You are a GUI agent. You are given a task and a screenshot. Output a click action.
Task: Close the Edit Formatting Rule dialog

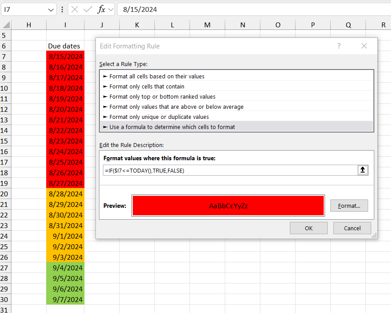coord(364,46)
